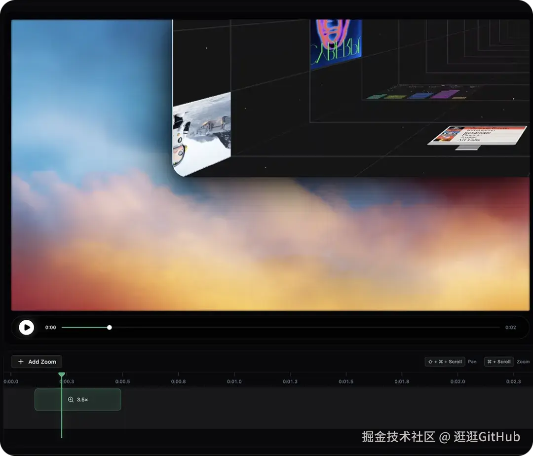Click the 0:01.5 timeline tick label
The height and width of the screenshot is (456, 533).
pos(345,381)
